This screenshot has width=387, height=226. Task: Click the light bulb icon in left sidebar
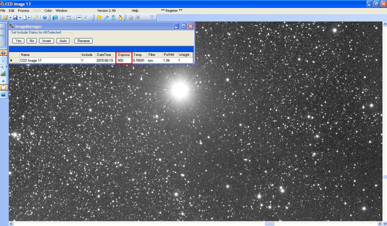(3, 60)
